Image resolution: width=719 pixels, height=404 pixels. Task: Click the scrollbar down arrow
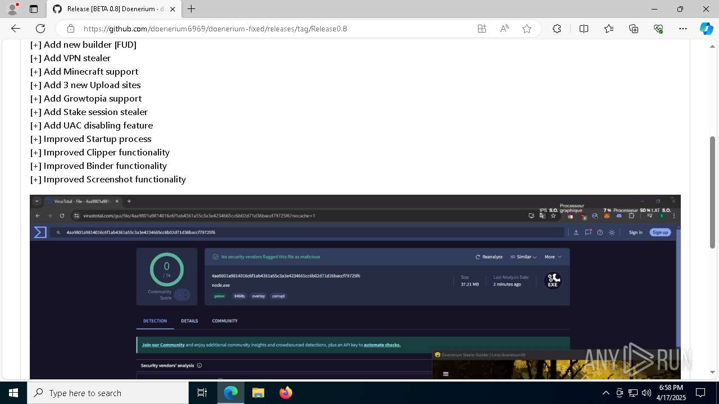[x=713, y=372]
